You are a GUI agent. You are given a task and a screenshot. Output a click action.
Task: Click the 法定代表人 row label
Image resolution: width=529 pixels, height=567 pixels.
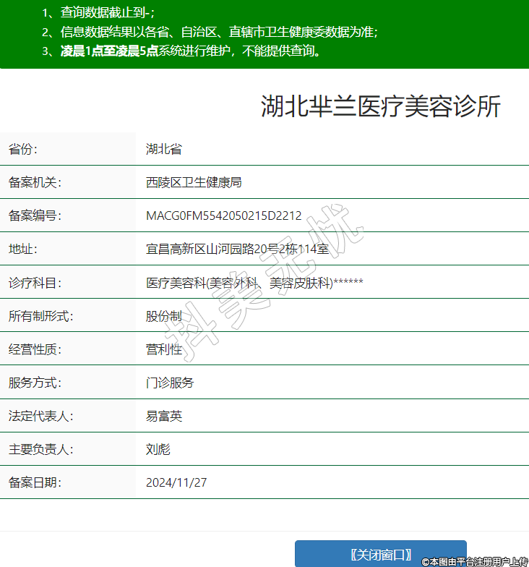(x=40, y=416)
